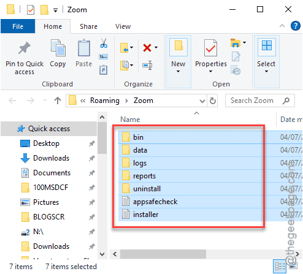Click into the Search Zoom field
The height and width of the screenshot is (274, 303).
click(259, 101)
